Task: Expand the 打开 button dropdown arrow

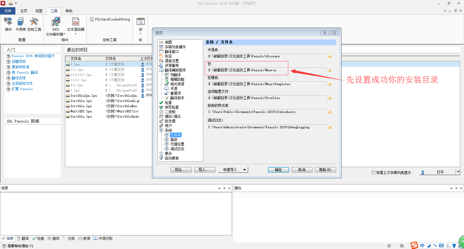Action: pyautogui.click(x=458, y=172)
